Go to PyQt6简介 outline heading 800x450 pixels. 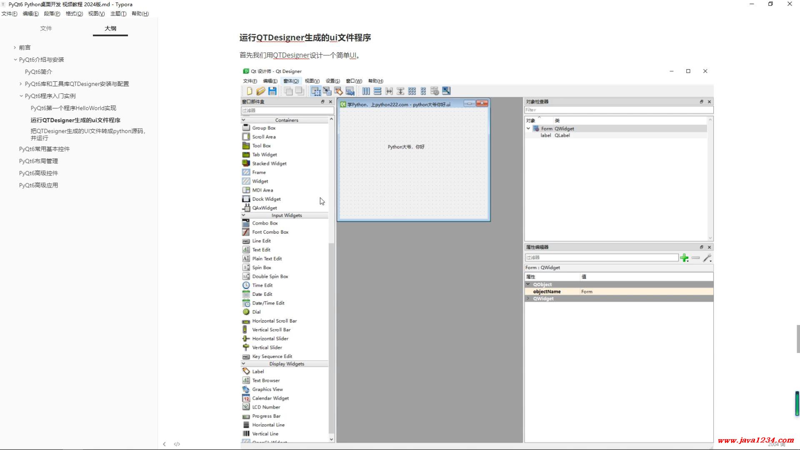pyautogui.click(x=38, y=72)
